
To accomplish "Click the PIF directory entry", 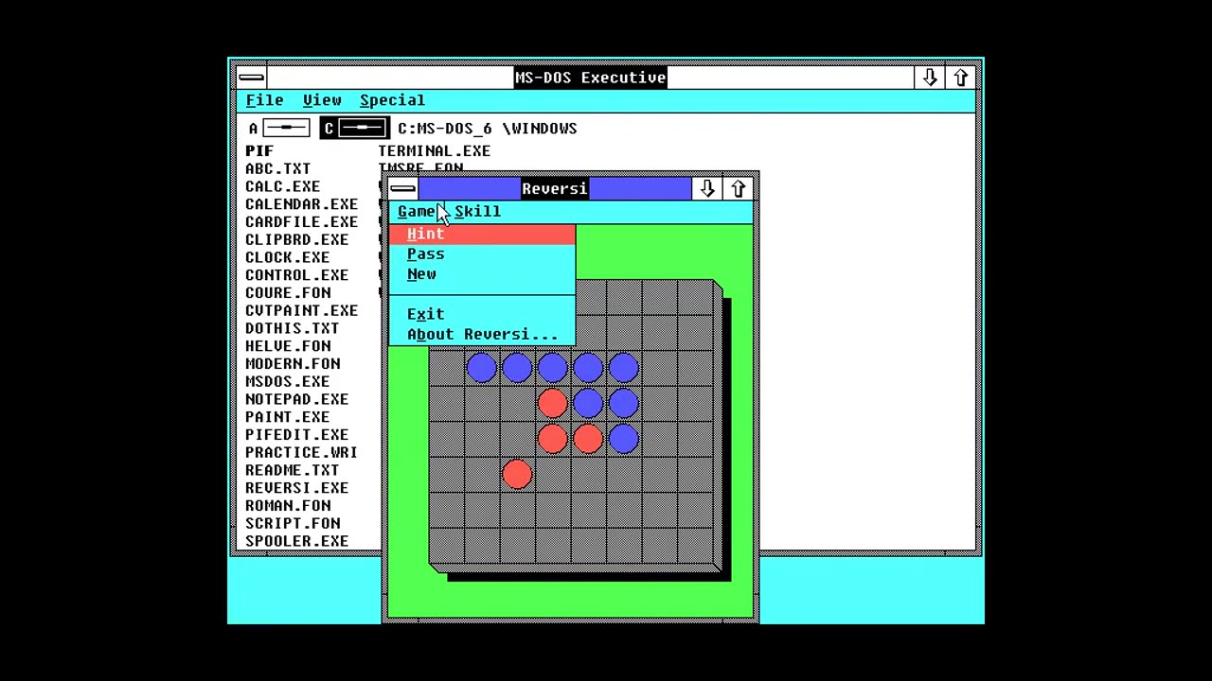I will tap(259, 151).
